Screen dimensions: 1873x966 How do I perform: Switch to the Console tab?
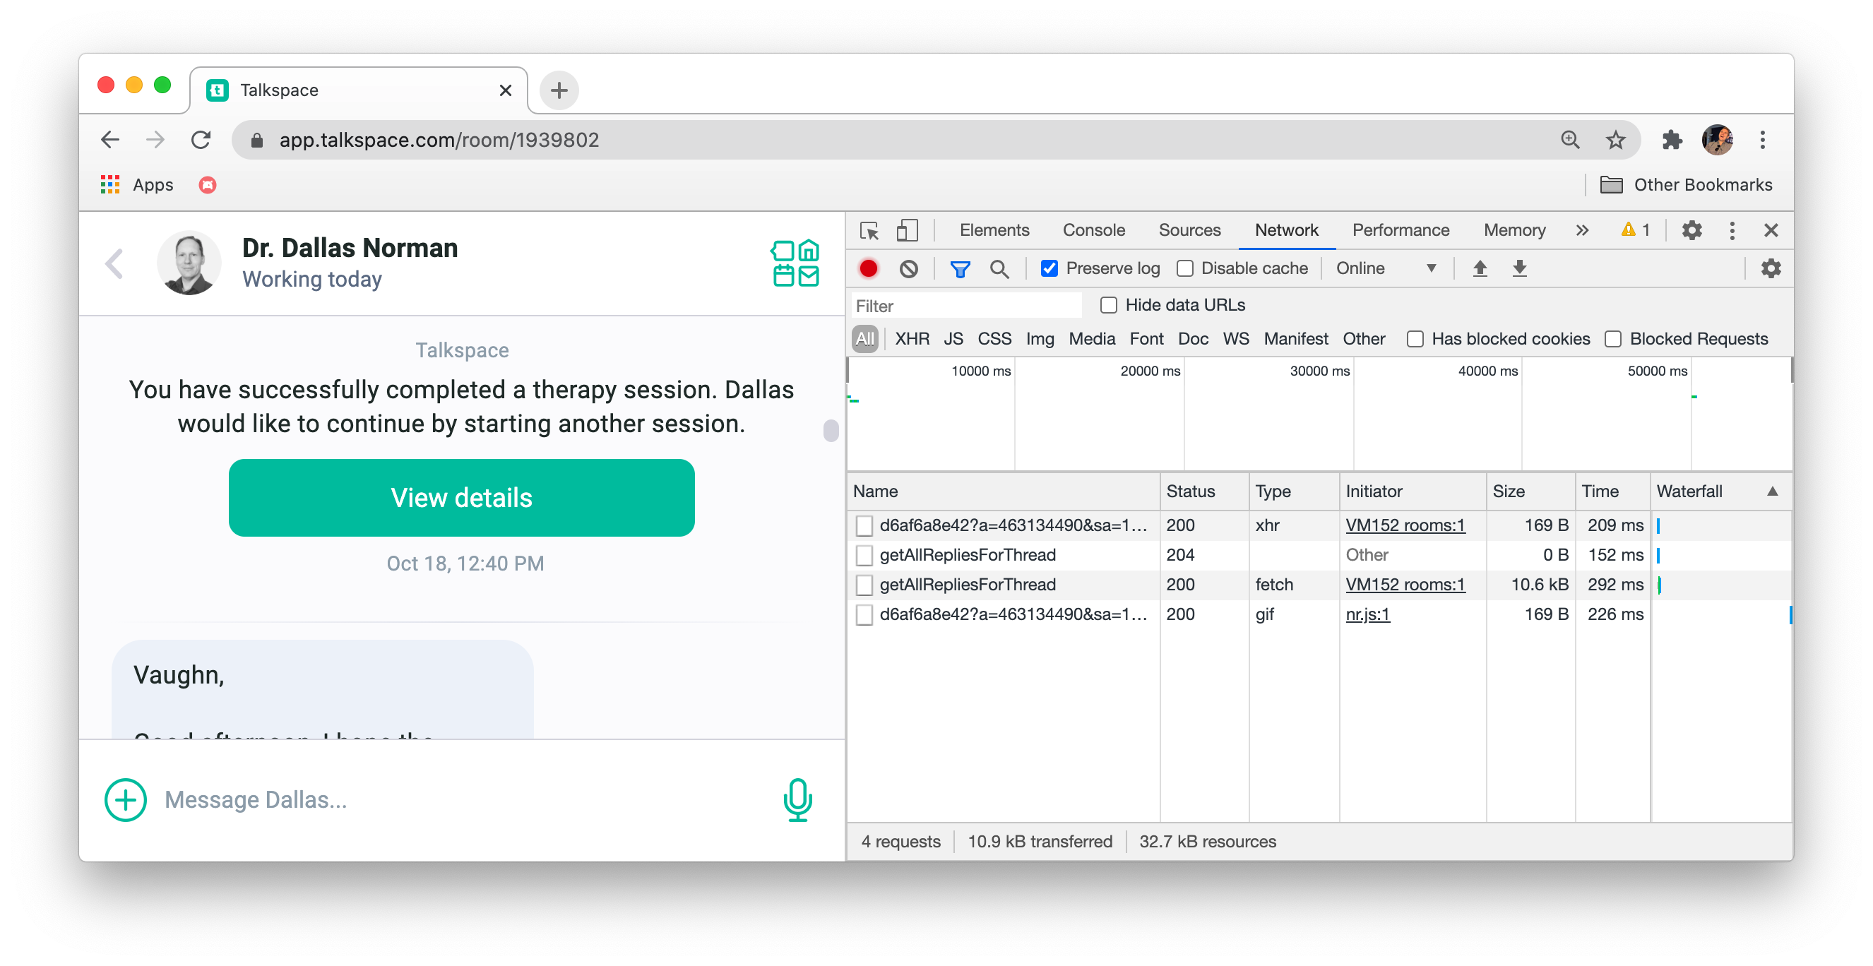(x=1093, y=230)
